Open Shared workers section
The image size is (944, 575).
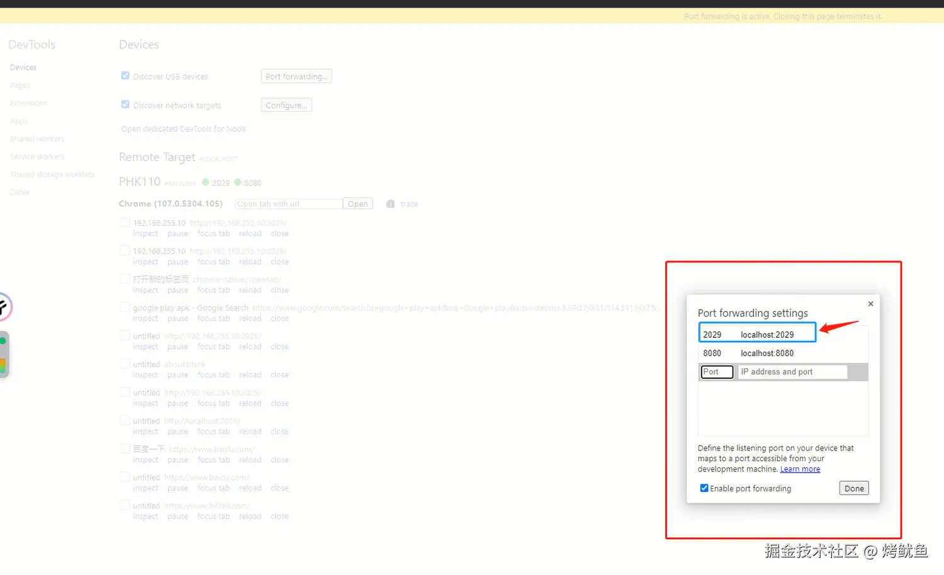tap(37, 139)
